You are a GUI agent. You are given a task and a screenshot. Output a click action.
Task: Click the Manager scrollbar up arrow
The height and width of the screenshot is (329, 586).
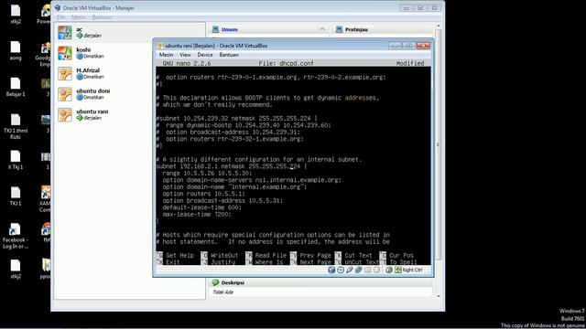click(x=439, y=26)
